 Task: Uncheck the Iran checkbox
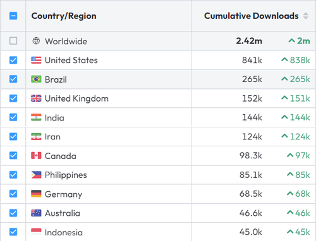[x=13, y=136]
